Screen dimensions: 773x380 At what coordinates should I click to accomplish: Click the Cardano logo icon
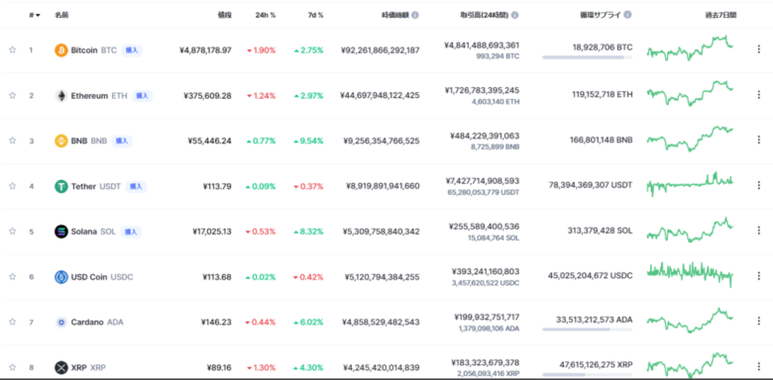(x=61, y=322)
